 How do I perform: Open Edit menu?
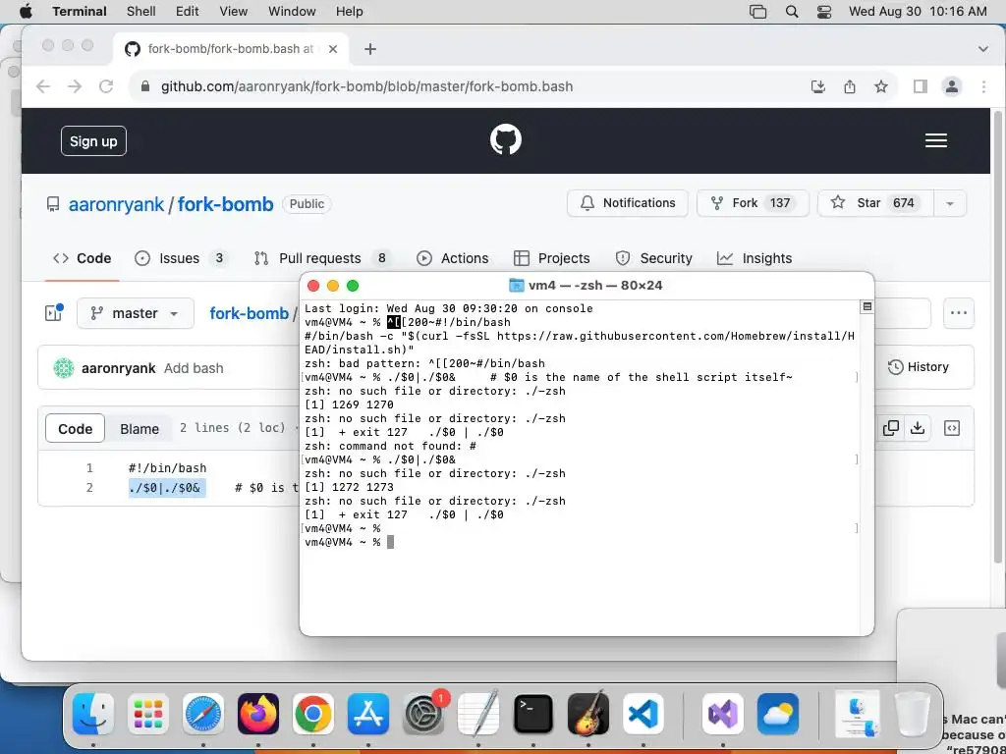tap(188, 12)
